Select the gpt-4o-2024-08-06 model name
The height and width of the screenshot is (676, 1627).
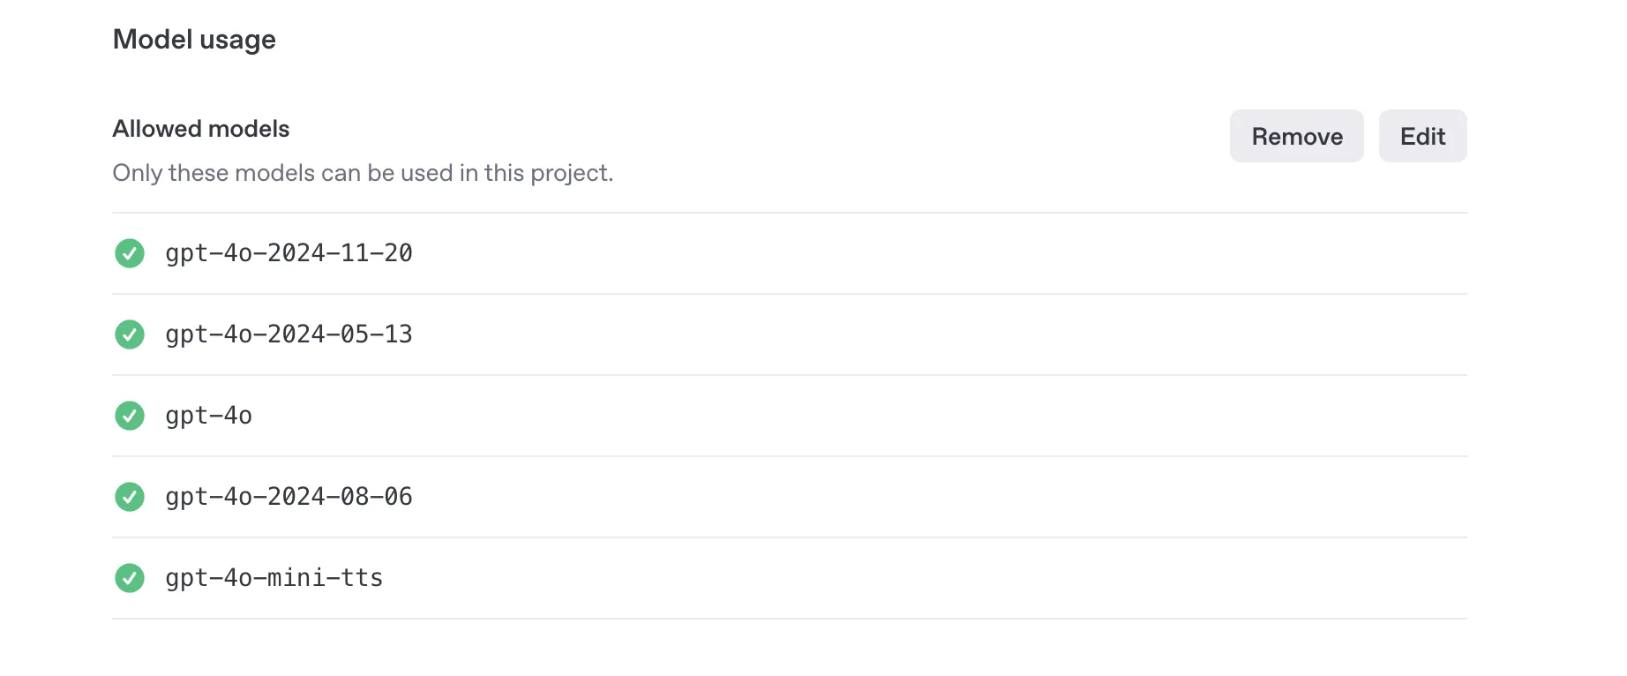tap(289, 497)
